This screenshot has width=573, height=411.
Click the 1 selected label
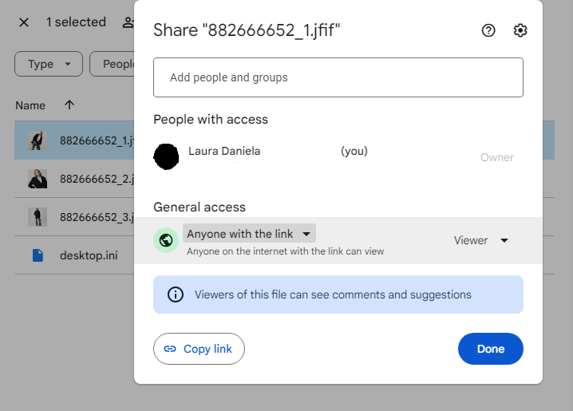click(x=76, y=22)
